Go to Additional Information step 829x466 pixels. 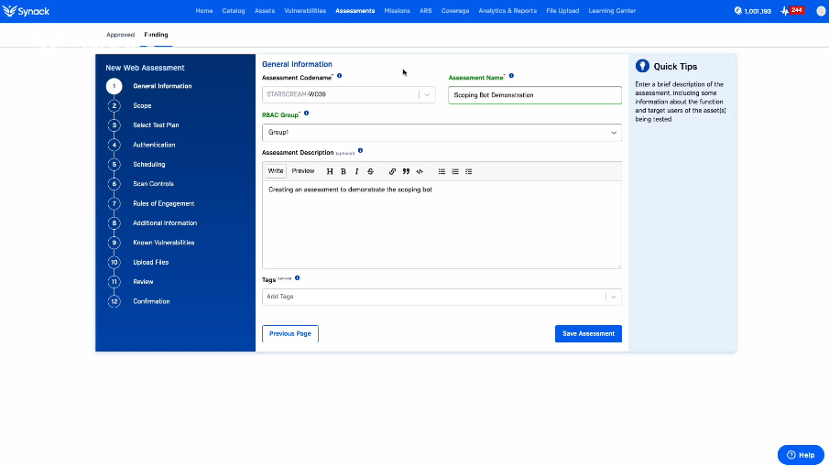[x=165, y=223]
